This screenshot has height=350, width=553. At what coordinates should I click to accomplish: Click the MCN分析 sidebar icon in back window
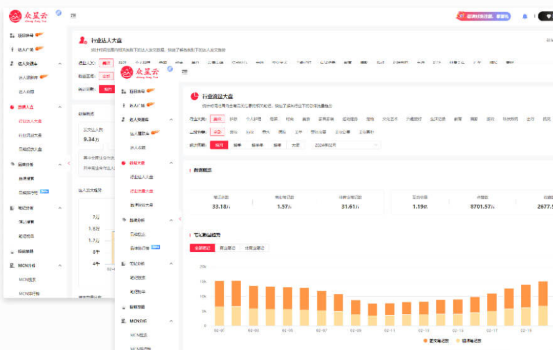(12, 266)
